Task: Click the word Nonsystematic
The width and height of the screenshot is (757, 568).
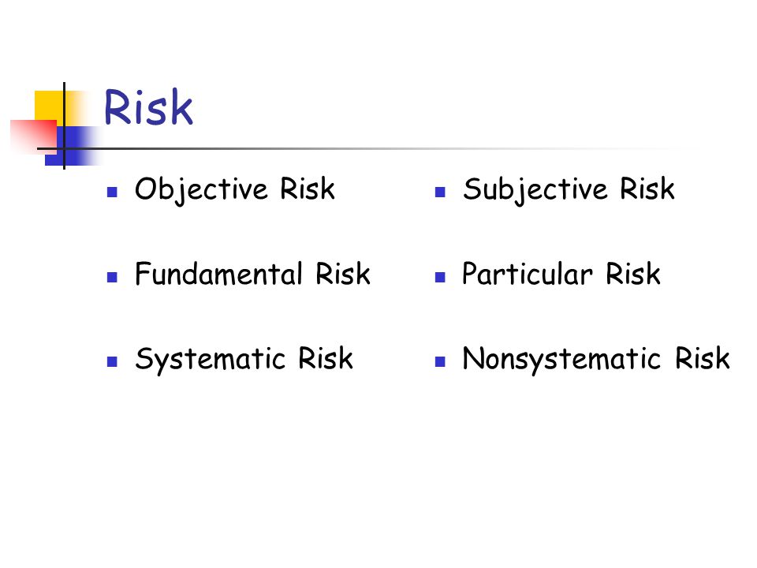Action: (561, 360)
